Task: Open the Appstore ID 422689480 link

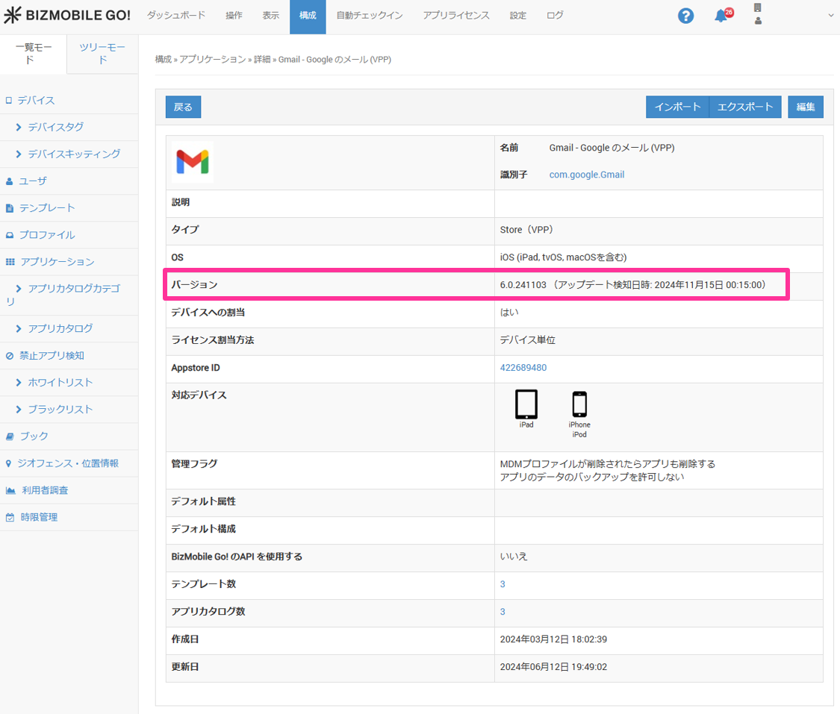Action: tap(523, 368)
